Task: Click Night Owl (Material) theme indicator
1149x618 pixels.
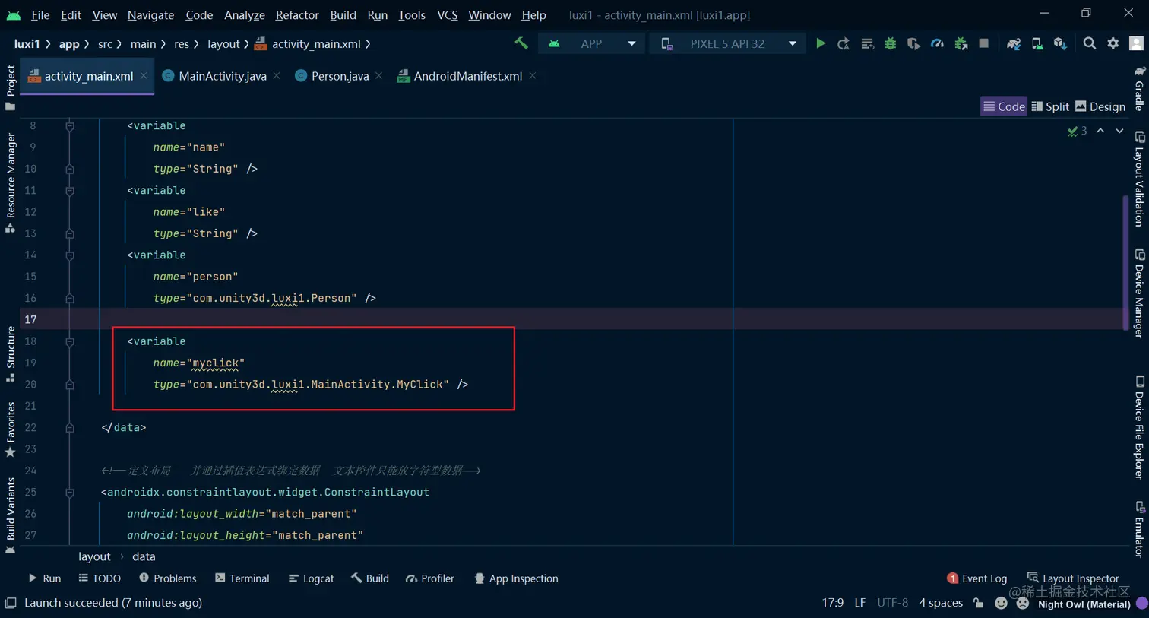Action: [x=1084, y=604]
